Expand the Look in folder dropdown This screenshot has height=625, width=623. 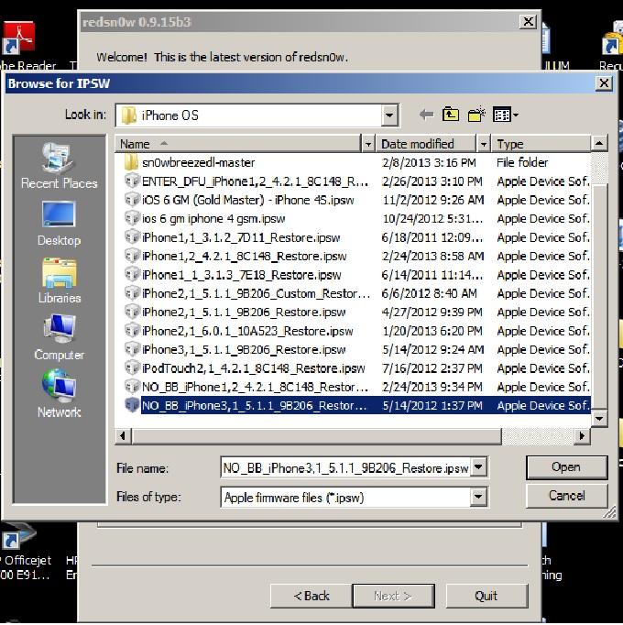click(389, 115)
